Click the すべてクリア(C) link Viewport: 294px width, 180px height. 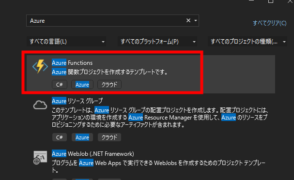coord(269,23)
